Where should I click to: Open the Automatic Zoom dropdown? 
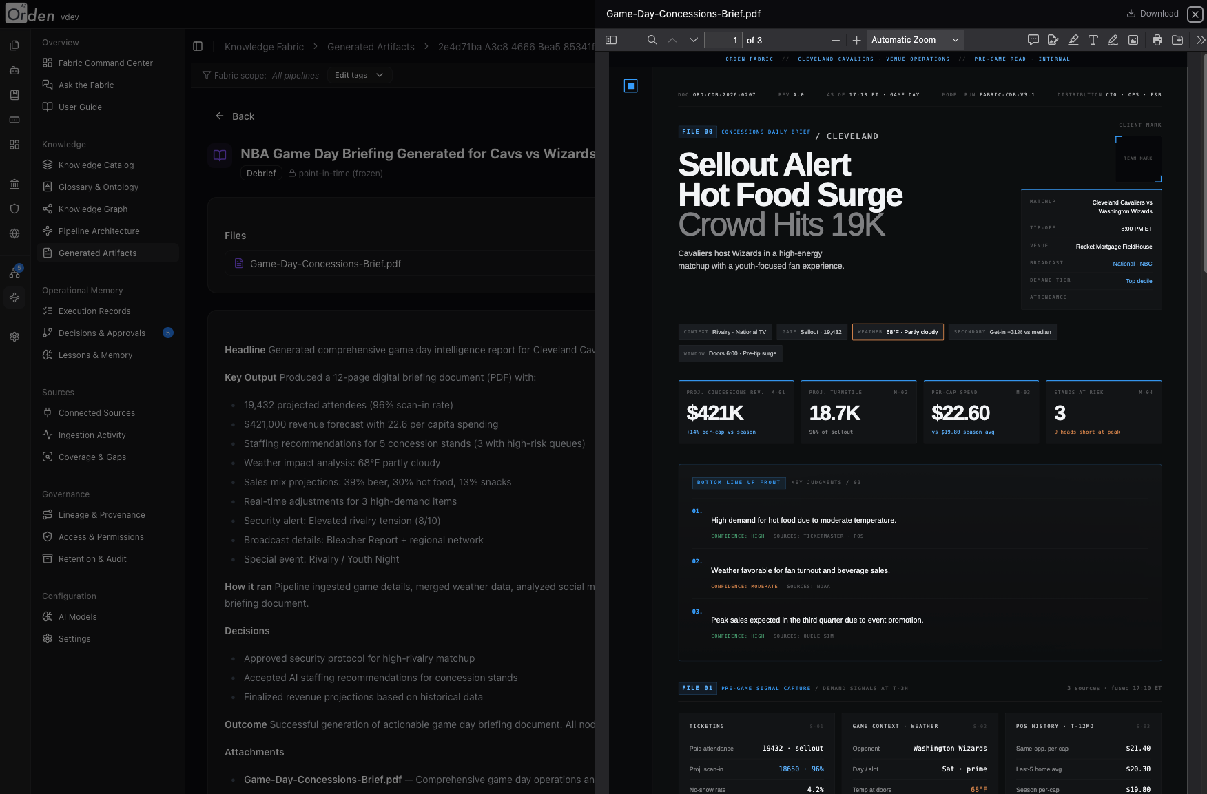point(915,40)
